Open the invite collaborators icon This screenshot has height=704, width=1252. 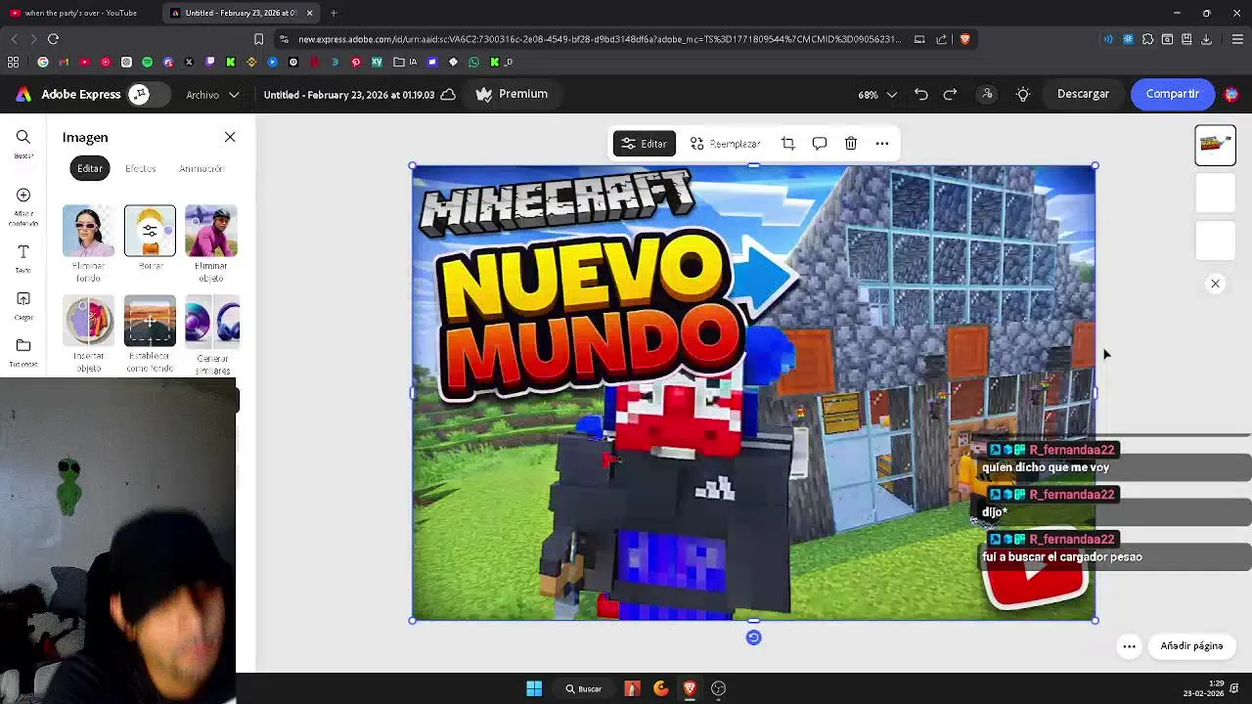[988, 94]
